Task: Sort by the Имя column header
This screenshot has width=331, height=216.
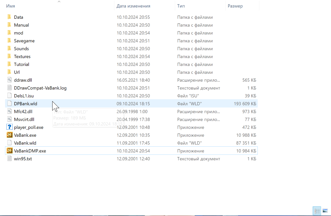Action: pos(11,6)
